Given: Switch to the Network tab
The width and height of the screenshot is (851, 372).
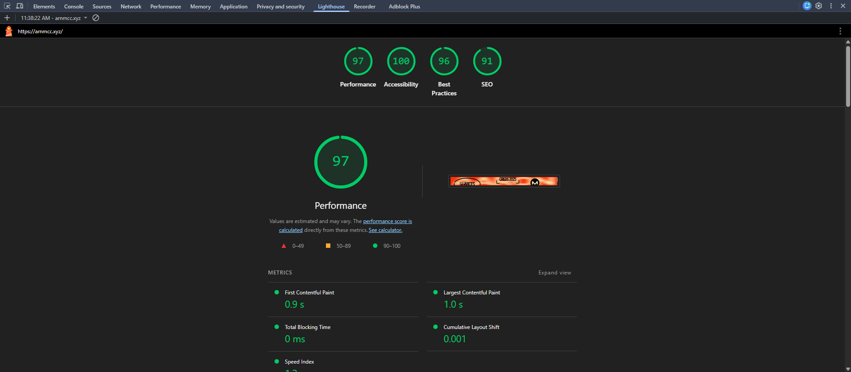Looking at the screenshot, I should 131,7.
